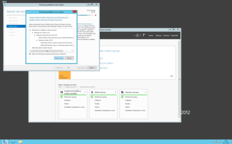
Task: Click the notifications flag icon in Server Manager
Action: coord(144,35)
